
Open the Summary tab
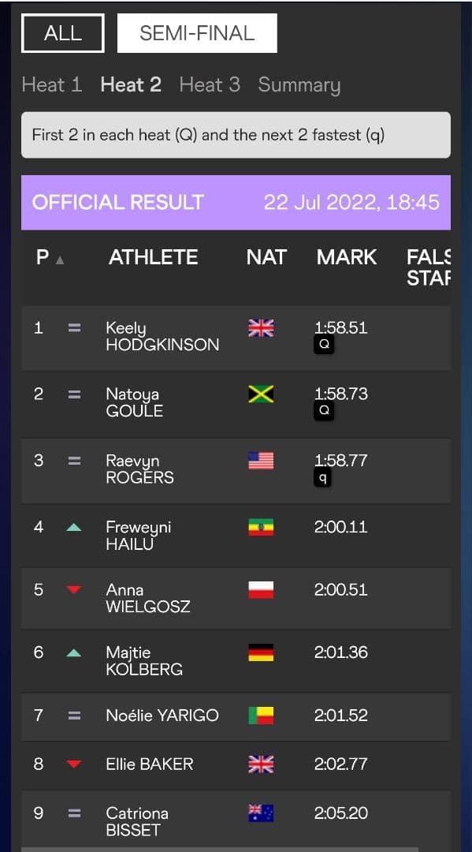pyautogui.click(x=299, y=85)
